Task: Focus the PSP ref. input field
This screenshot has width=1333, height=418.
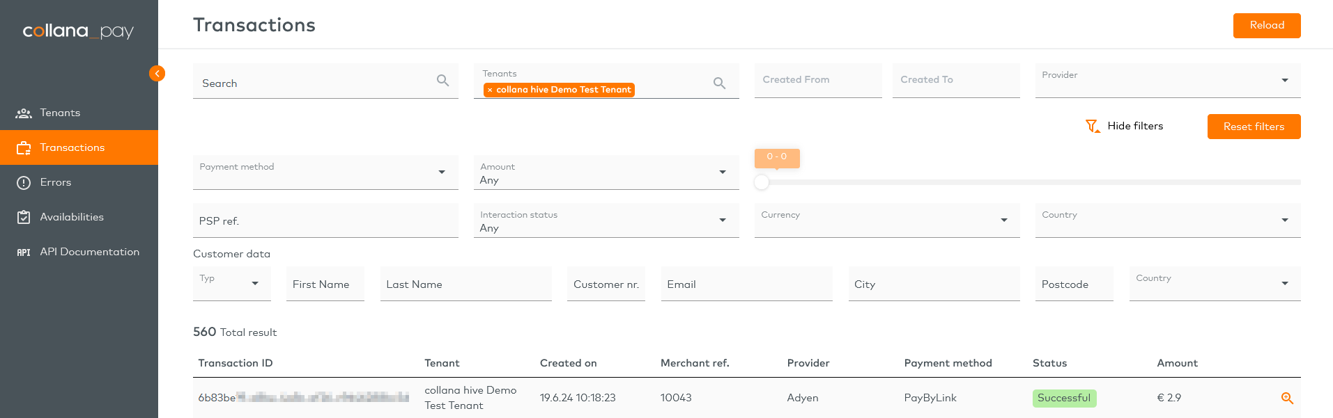Action: [325, 220]
